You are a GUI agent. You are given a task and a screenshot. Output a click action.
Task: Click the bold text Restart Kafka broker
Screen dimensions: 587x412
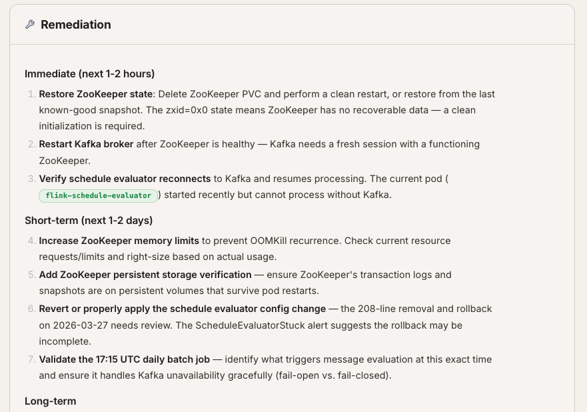tap(86, 144)
